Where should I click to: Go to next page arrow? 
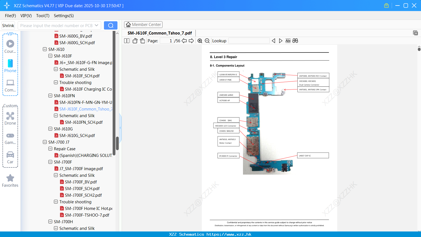click(x=191, y=41)
